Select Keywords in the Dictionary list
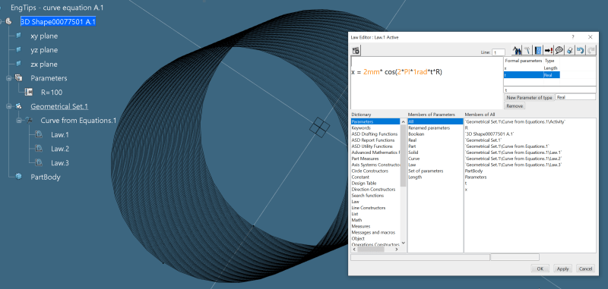 pyautogui.click(x=361, y=127)
